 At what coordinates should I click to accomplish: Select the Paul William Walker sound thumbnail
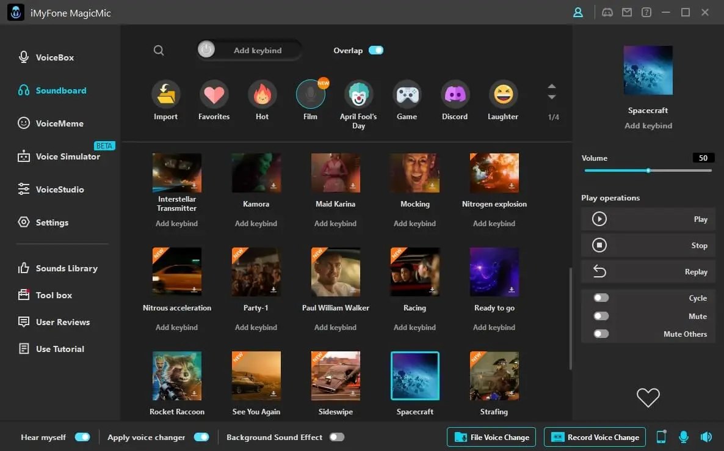[336, 272]
